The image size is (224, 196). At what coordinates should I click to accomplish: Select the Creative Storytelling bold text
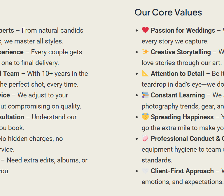point(181,52)
